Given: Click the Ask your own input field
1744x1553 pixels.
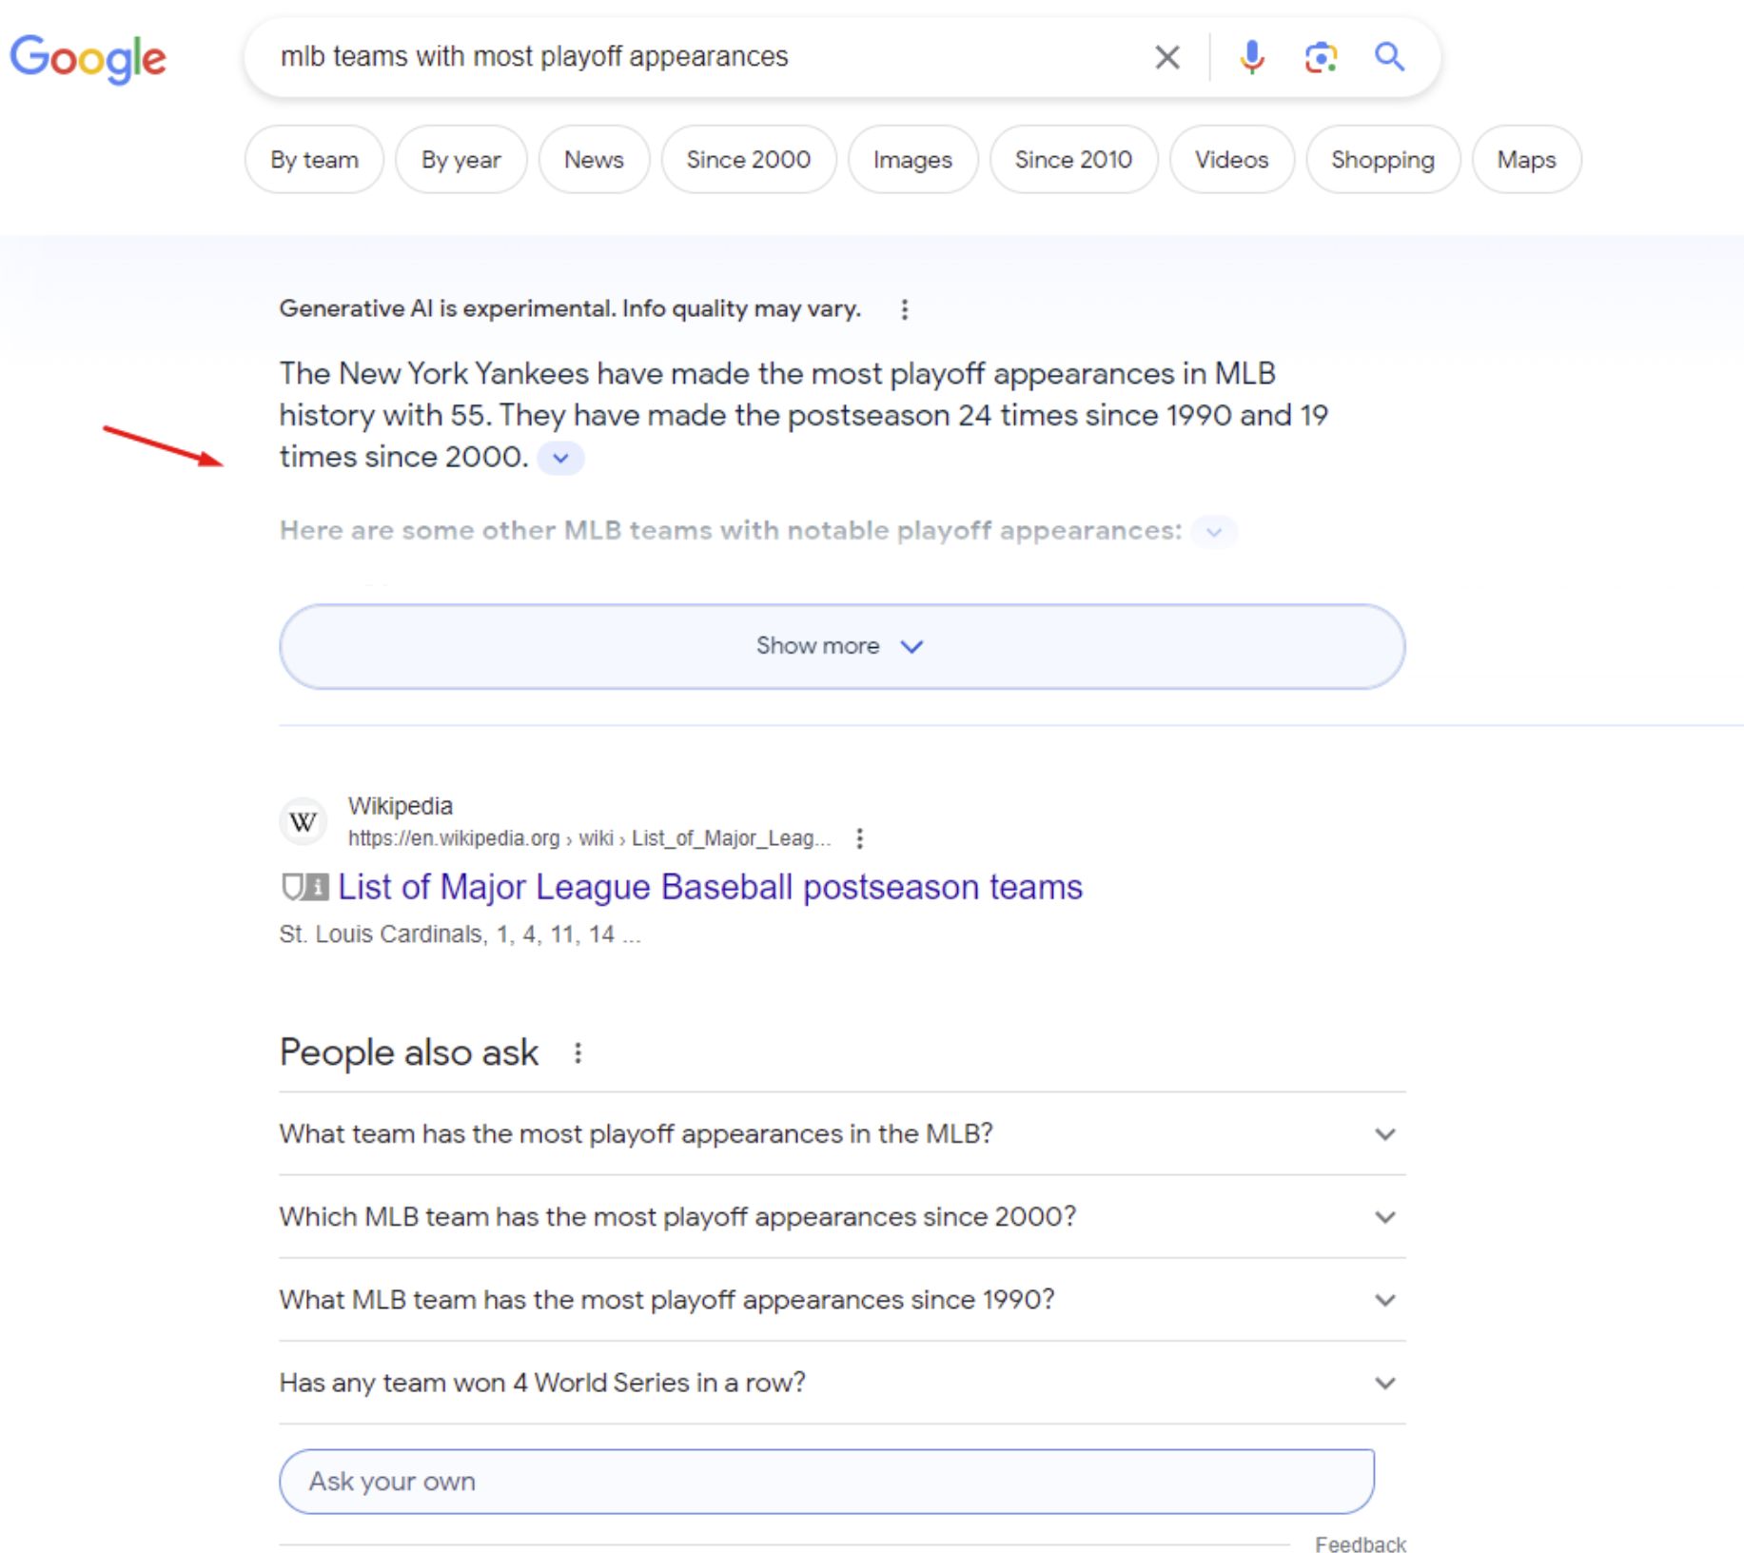Looking at the screenshot, I should (x=826, y=1481).
